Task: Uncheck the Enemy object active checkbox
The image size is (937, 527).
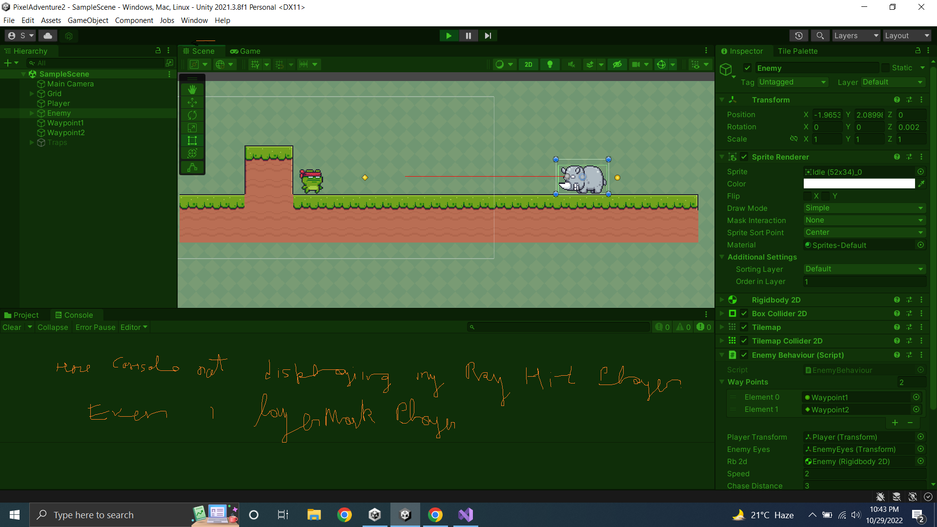Action: pyautogui.click(x=747, y=68)
